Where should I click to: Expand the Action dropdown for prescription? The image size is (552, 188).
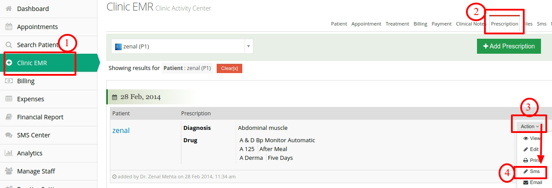tap(529, 126)
